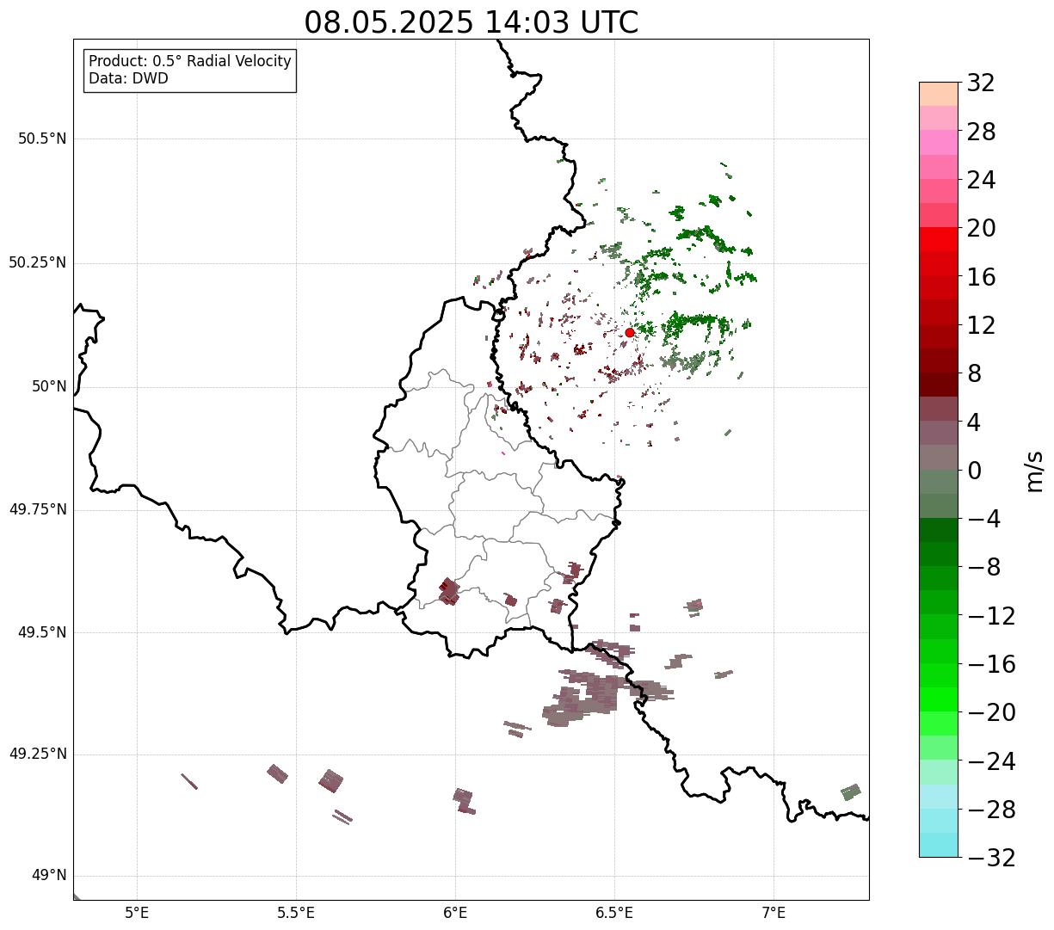Click the colorbar tick label 8
1054x930 pixels.
point(975,374)
